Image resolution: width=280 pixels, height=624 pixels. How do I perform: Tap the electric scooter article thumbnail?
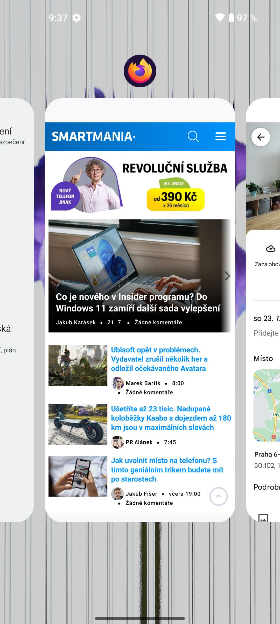(78, 425)
